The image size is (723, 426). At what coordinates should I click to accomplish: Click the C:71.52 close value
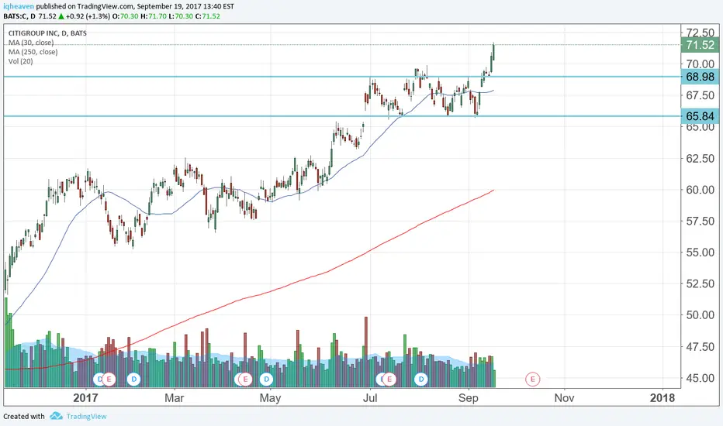tap(207, 16)
